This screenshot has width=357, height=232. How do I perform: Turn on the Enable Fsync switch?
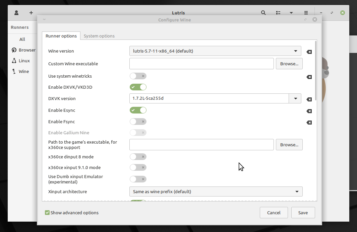coord(138,122)
